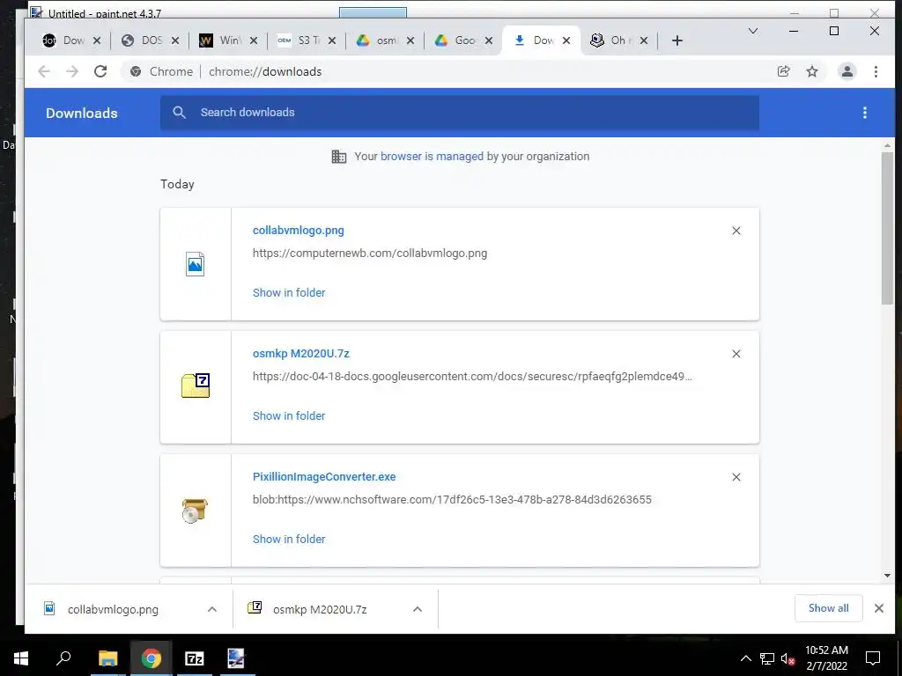The width and height of the screenshot is (902, 676).
Task: Open 7-Zip from the taskbar
Action: (194, 658)
